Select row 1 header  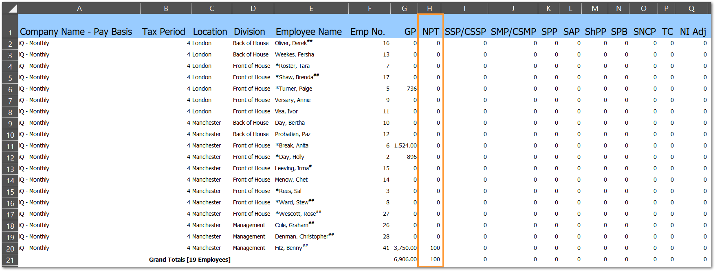(x=10, y=32)
